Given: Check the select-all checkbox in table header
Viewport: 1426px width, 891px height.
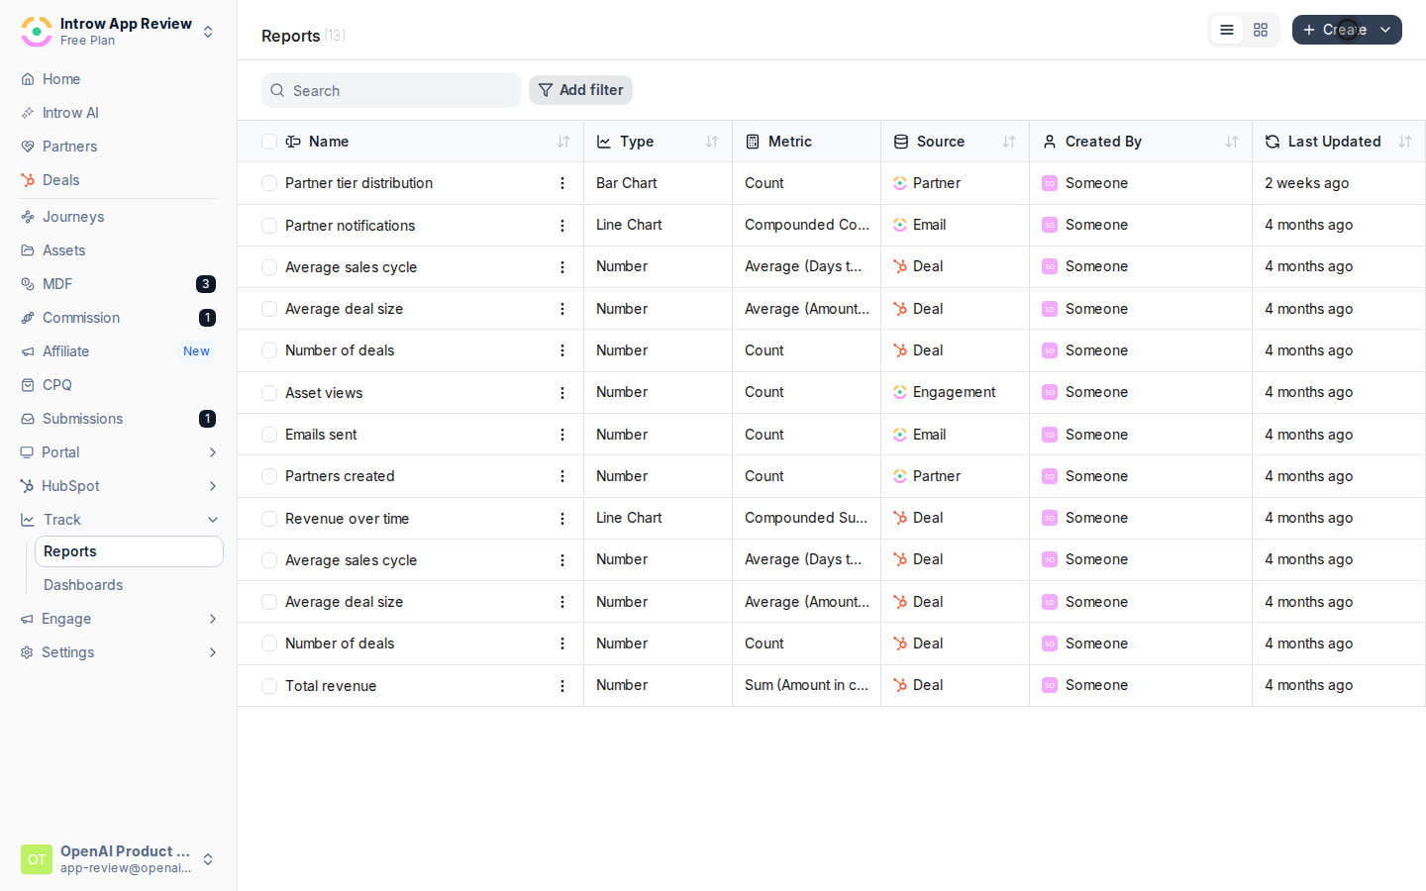Looking at the screenshot, I should [x=269, y=142].
